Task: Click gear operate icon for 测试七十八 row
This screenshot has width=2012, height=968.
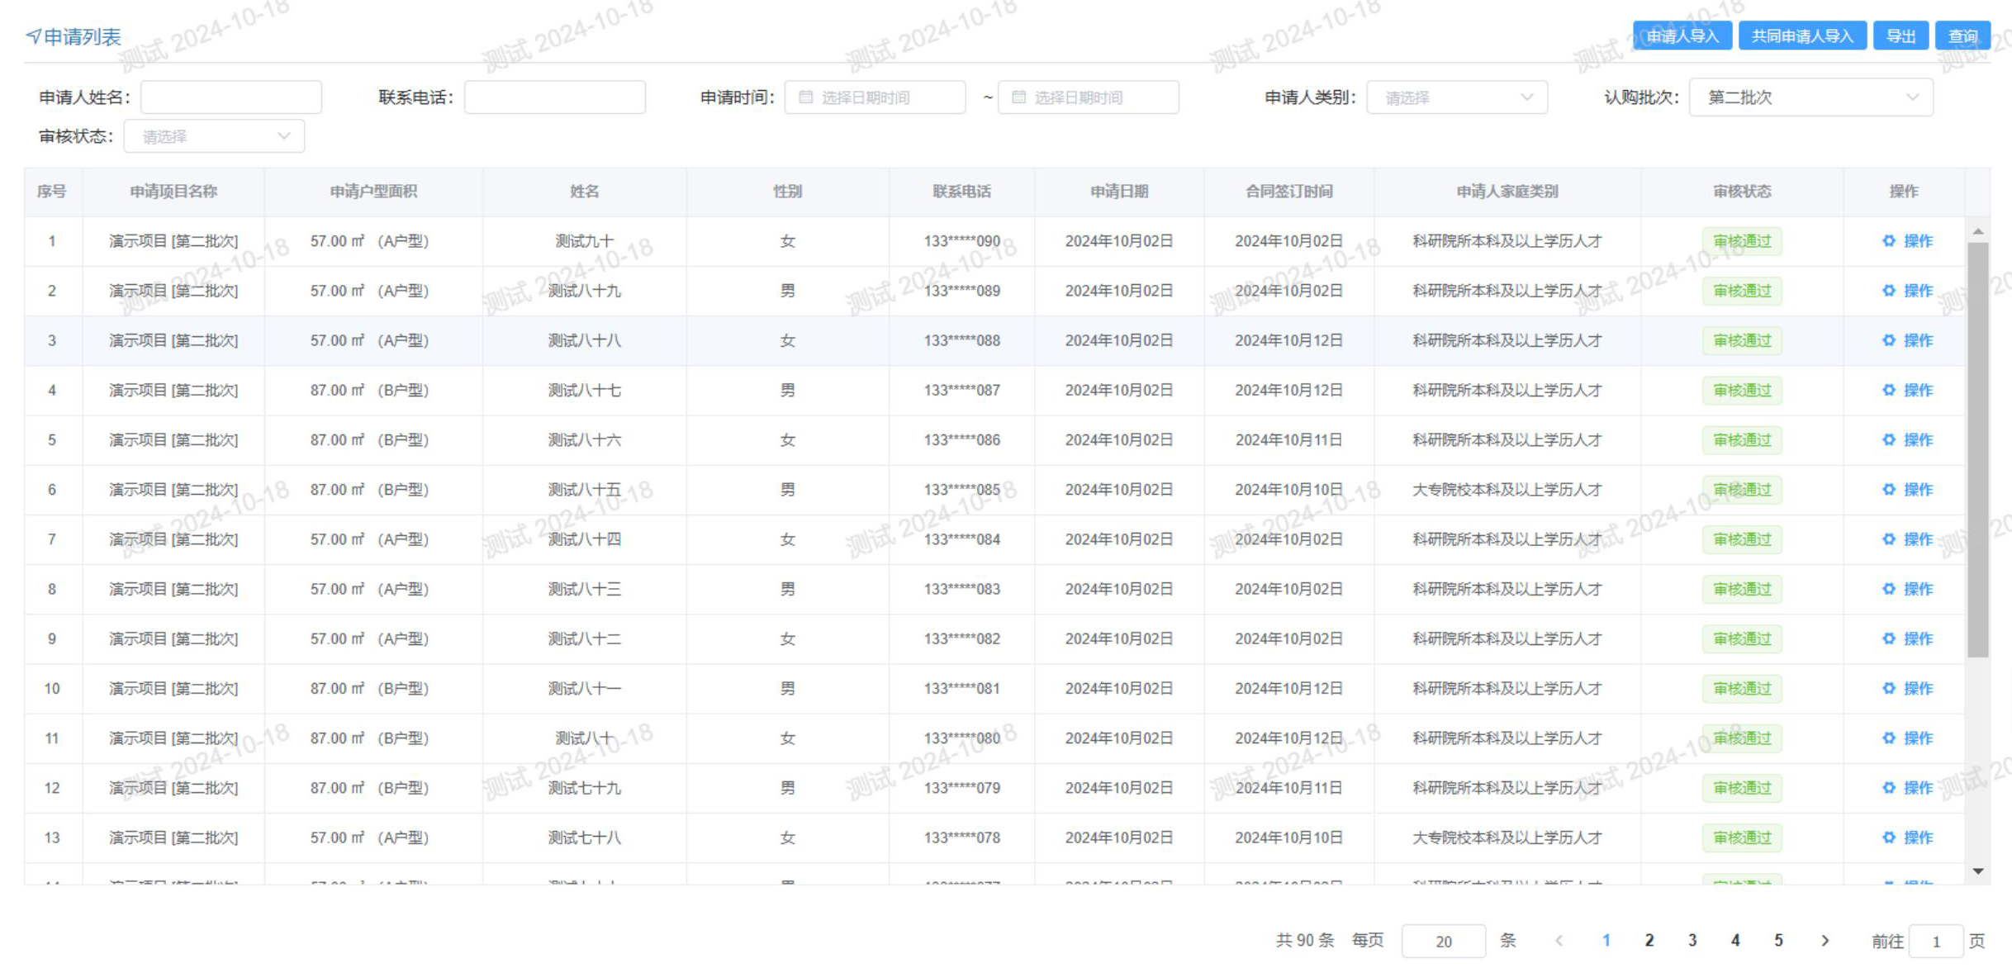Action: [x=1888, y=838]
